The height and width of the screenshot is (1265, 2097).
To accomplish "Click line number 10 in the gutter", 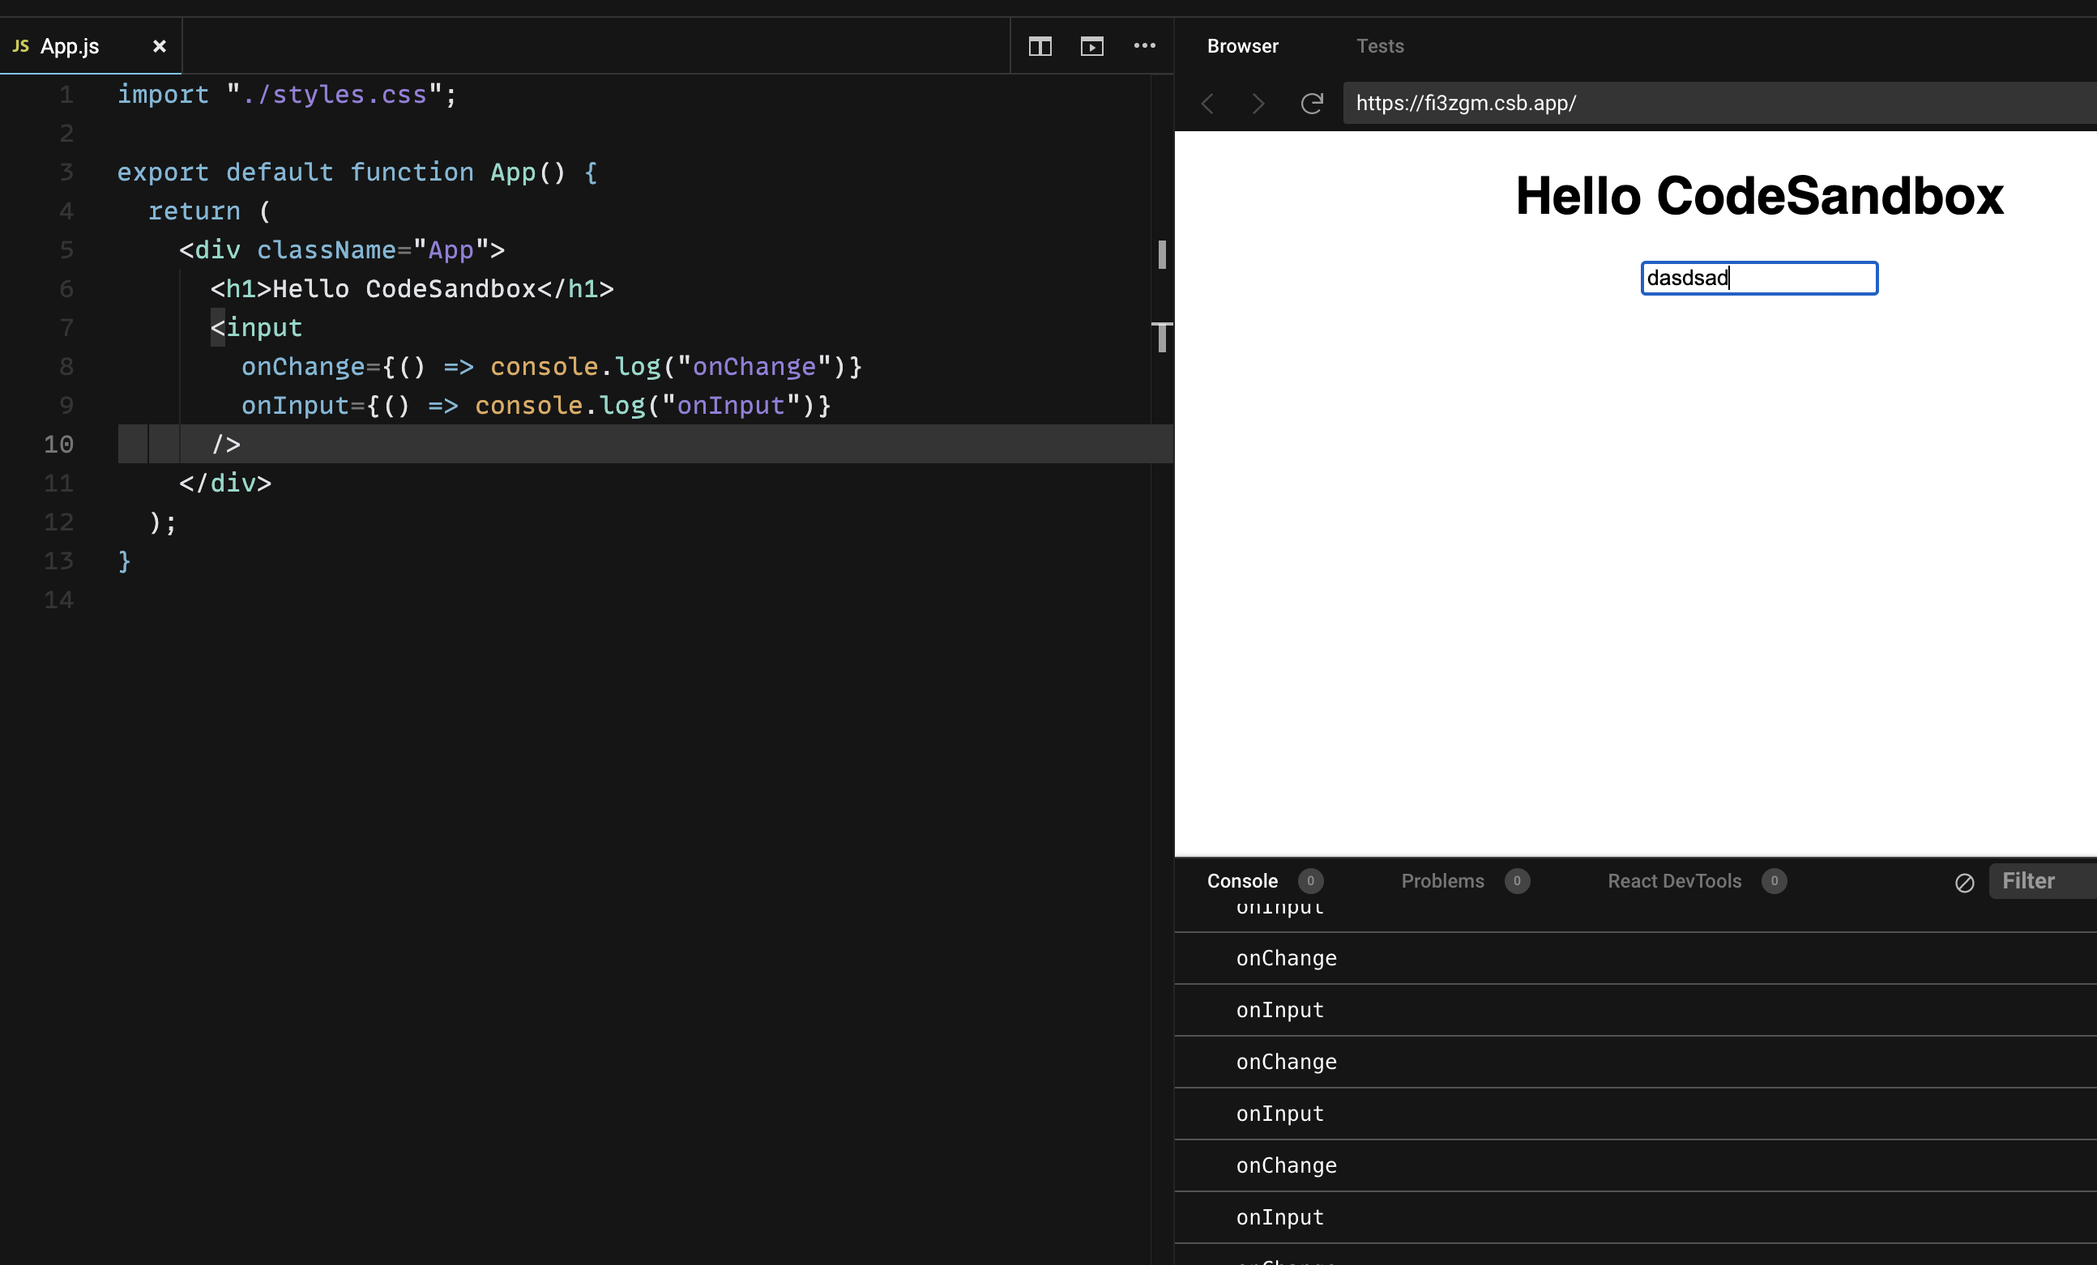I will click(x=58, y=444).
